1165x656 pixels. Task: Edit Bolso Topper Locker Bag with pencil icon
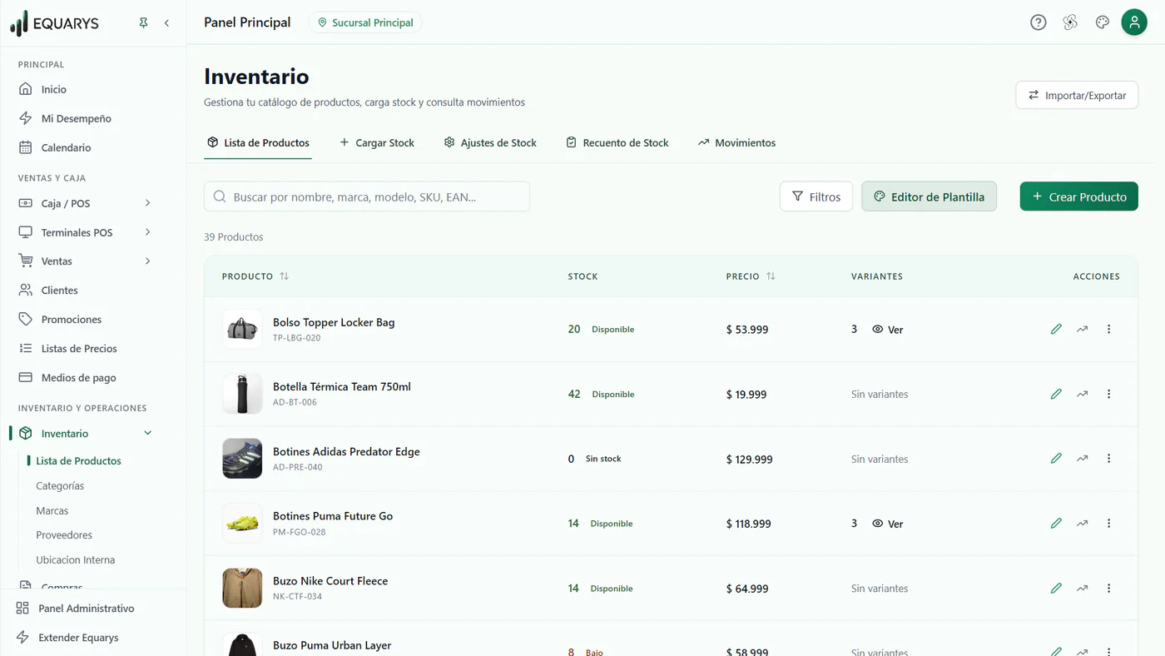coord(1056,329)
